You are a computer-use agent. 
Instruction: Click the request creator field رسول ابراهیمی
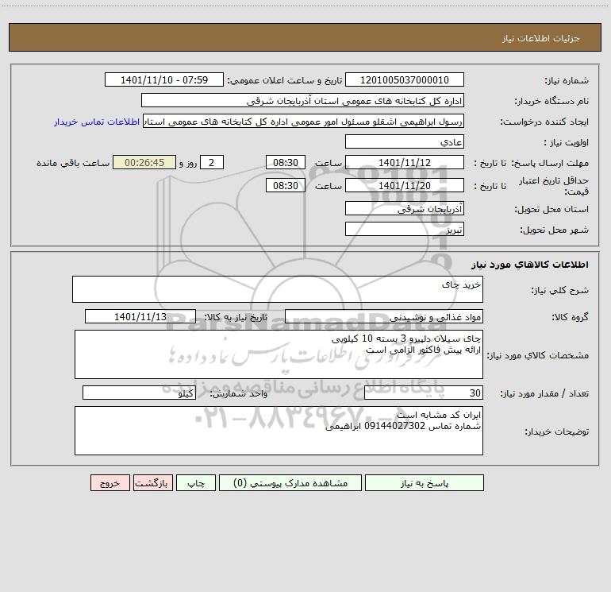click(x=304, y=121)
